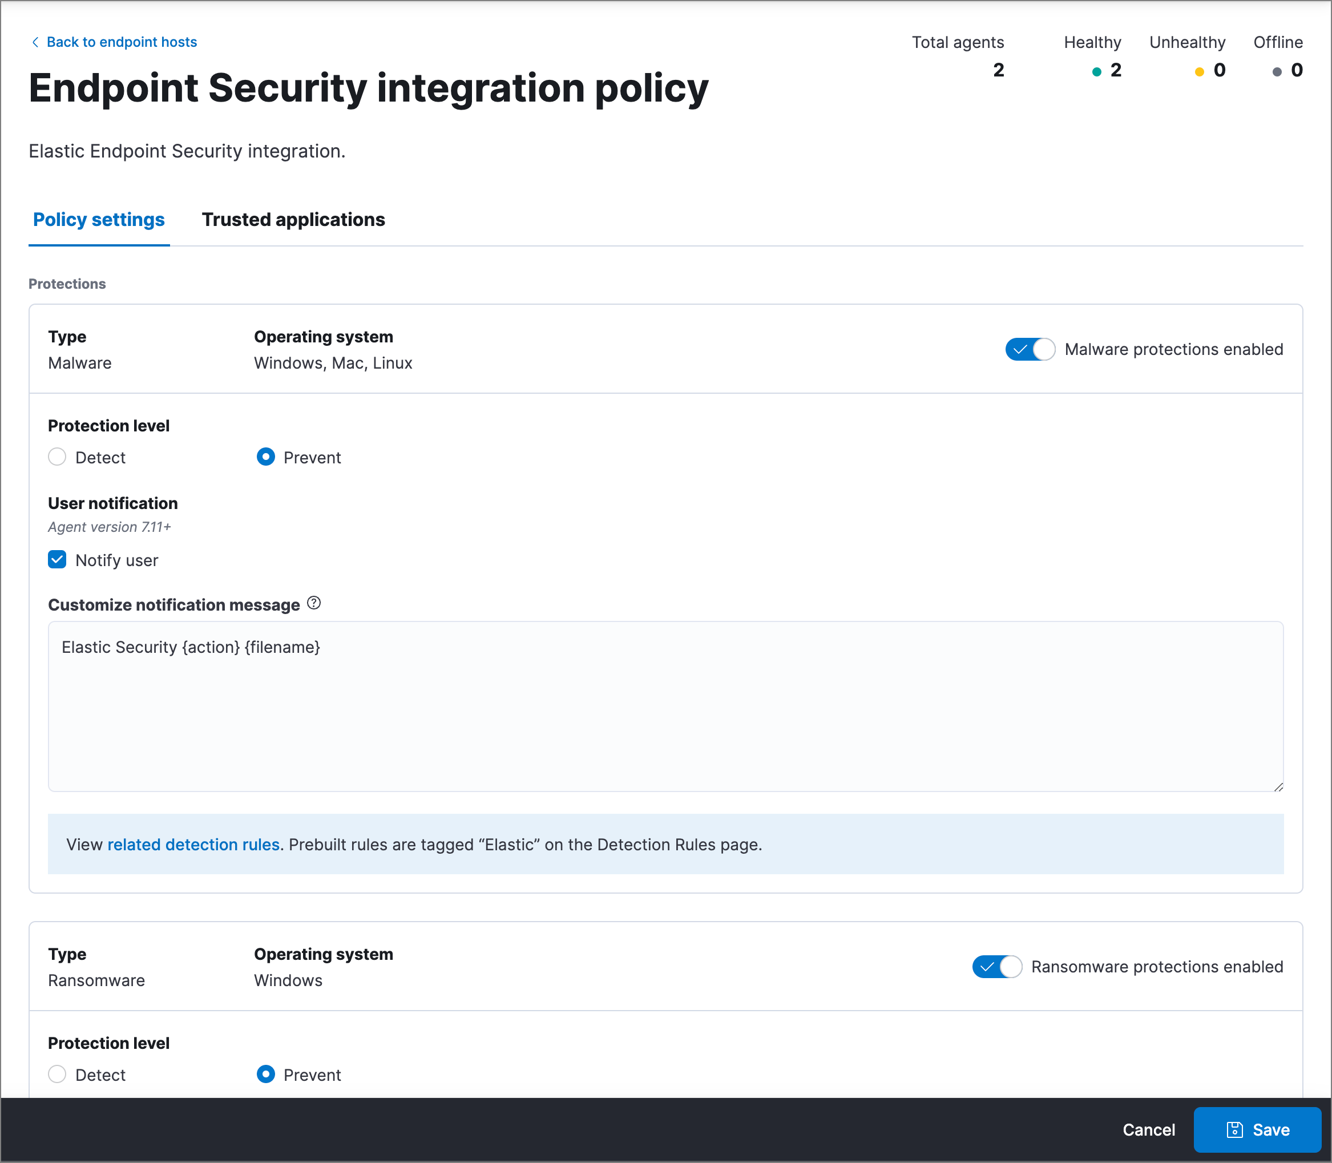Viewport: 1332px width, 1163px height.
Task: Click the gray Offline status indicator dot
Action: [1276, 71]
